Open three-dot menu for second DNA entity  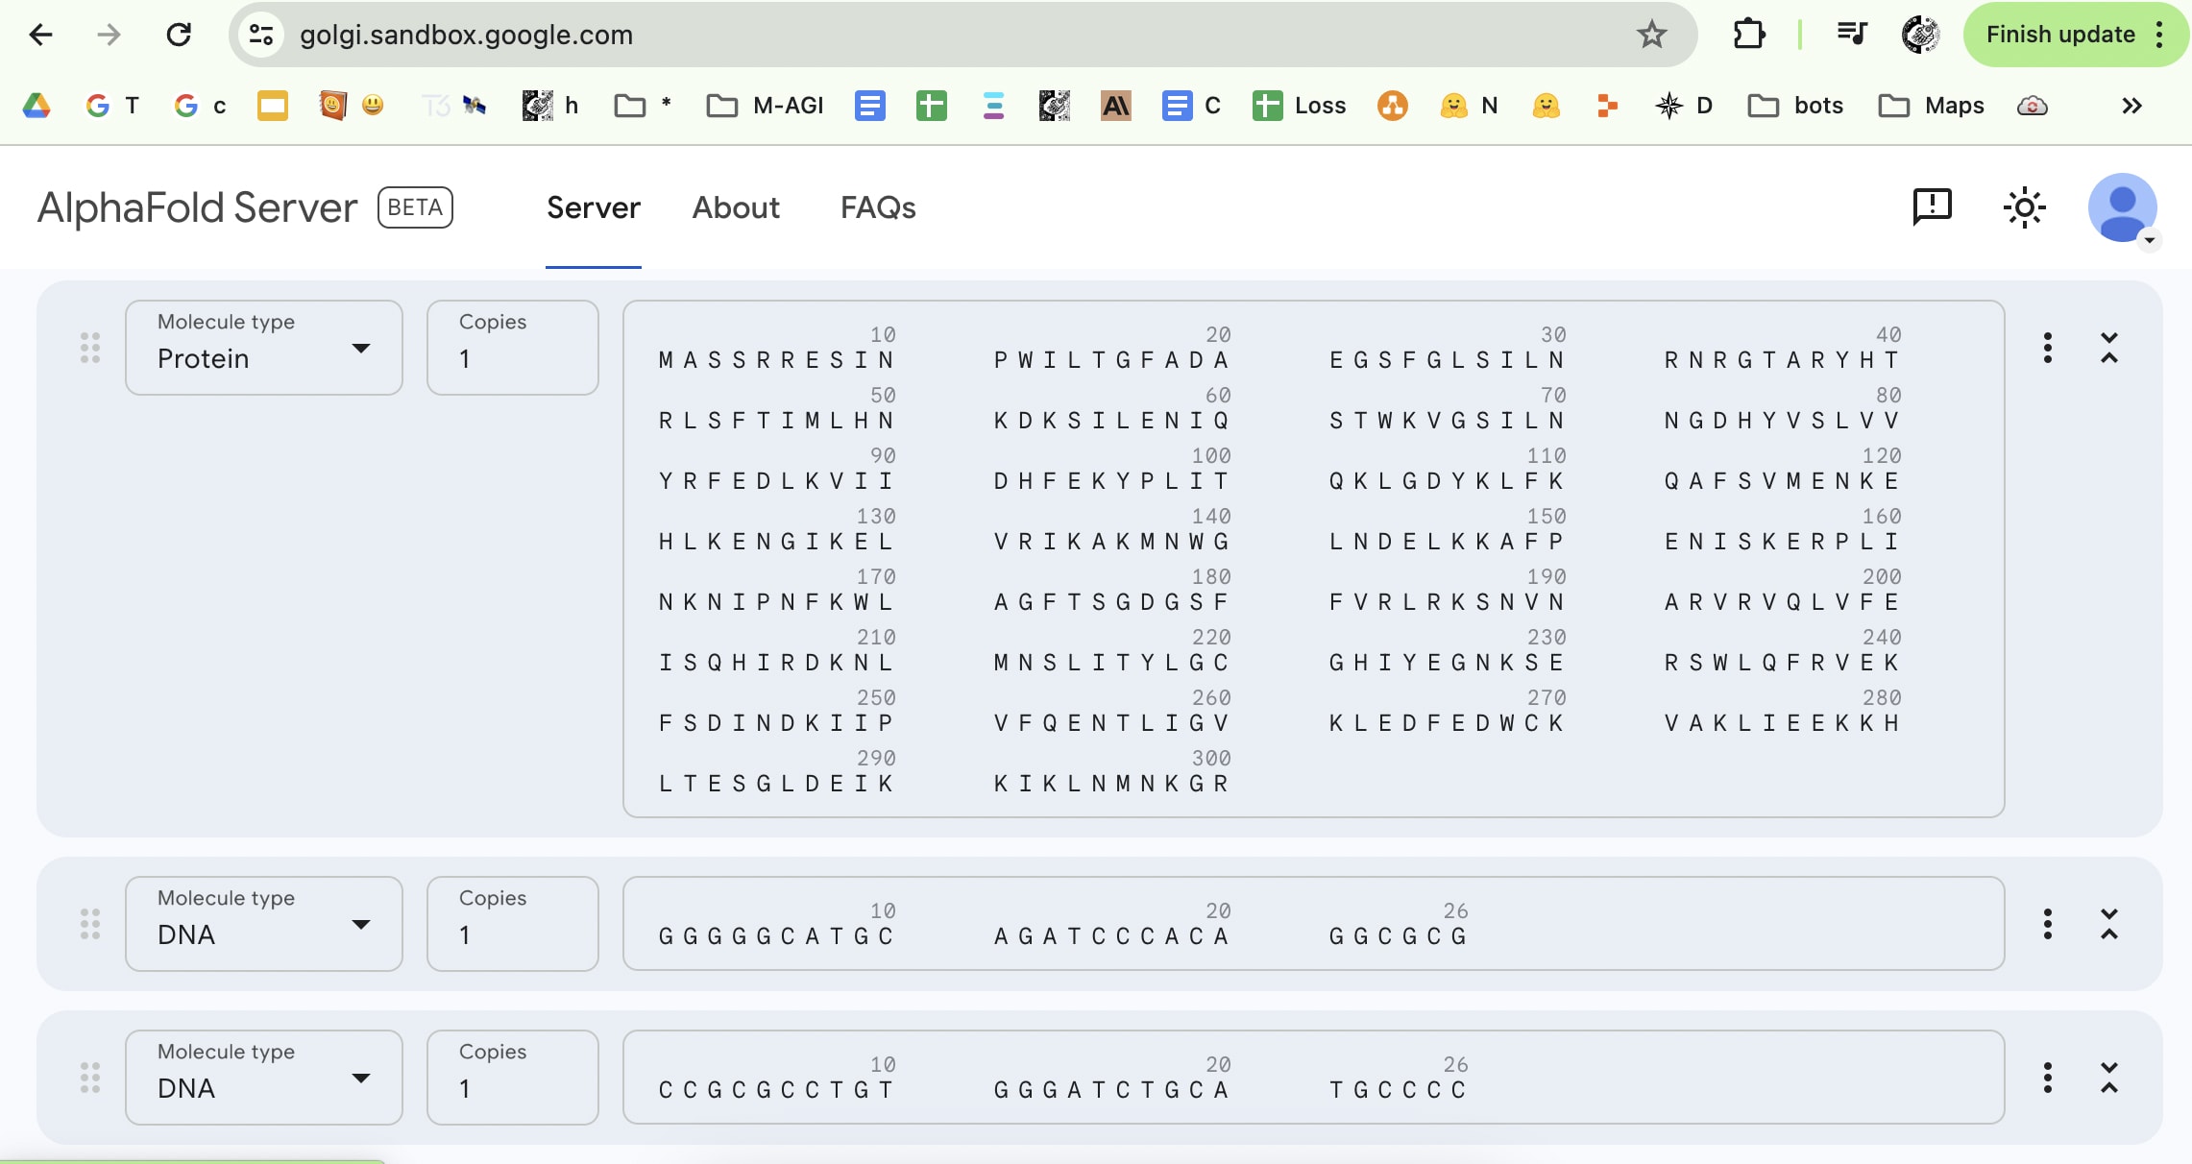coord(2047,1078)
